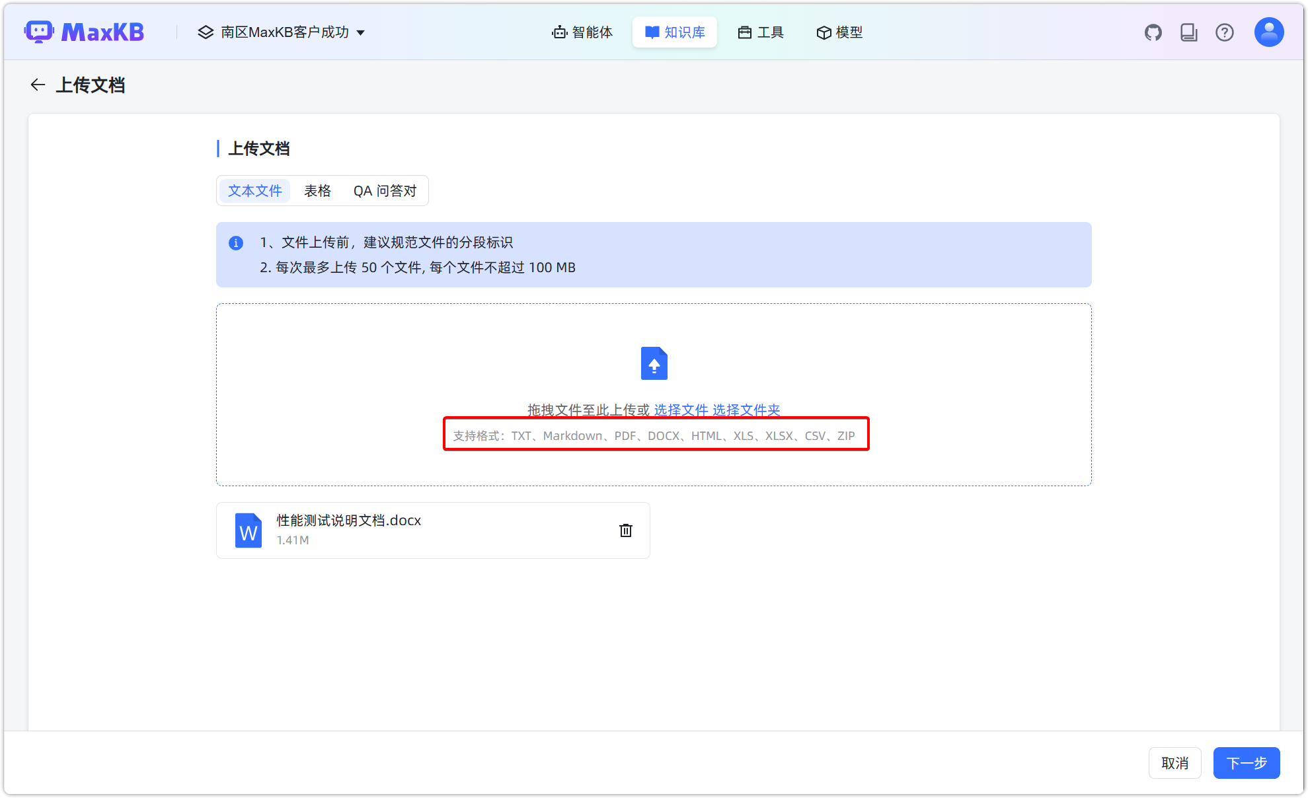
Task: Click the back arrow beside 上传文档
Action: (x=38, y=85)
